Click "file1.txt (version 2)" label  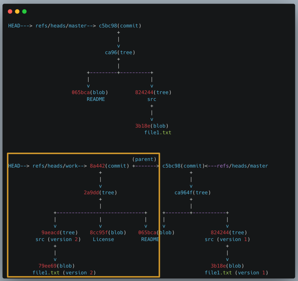click(x=64, y=273)
